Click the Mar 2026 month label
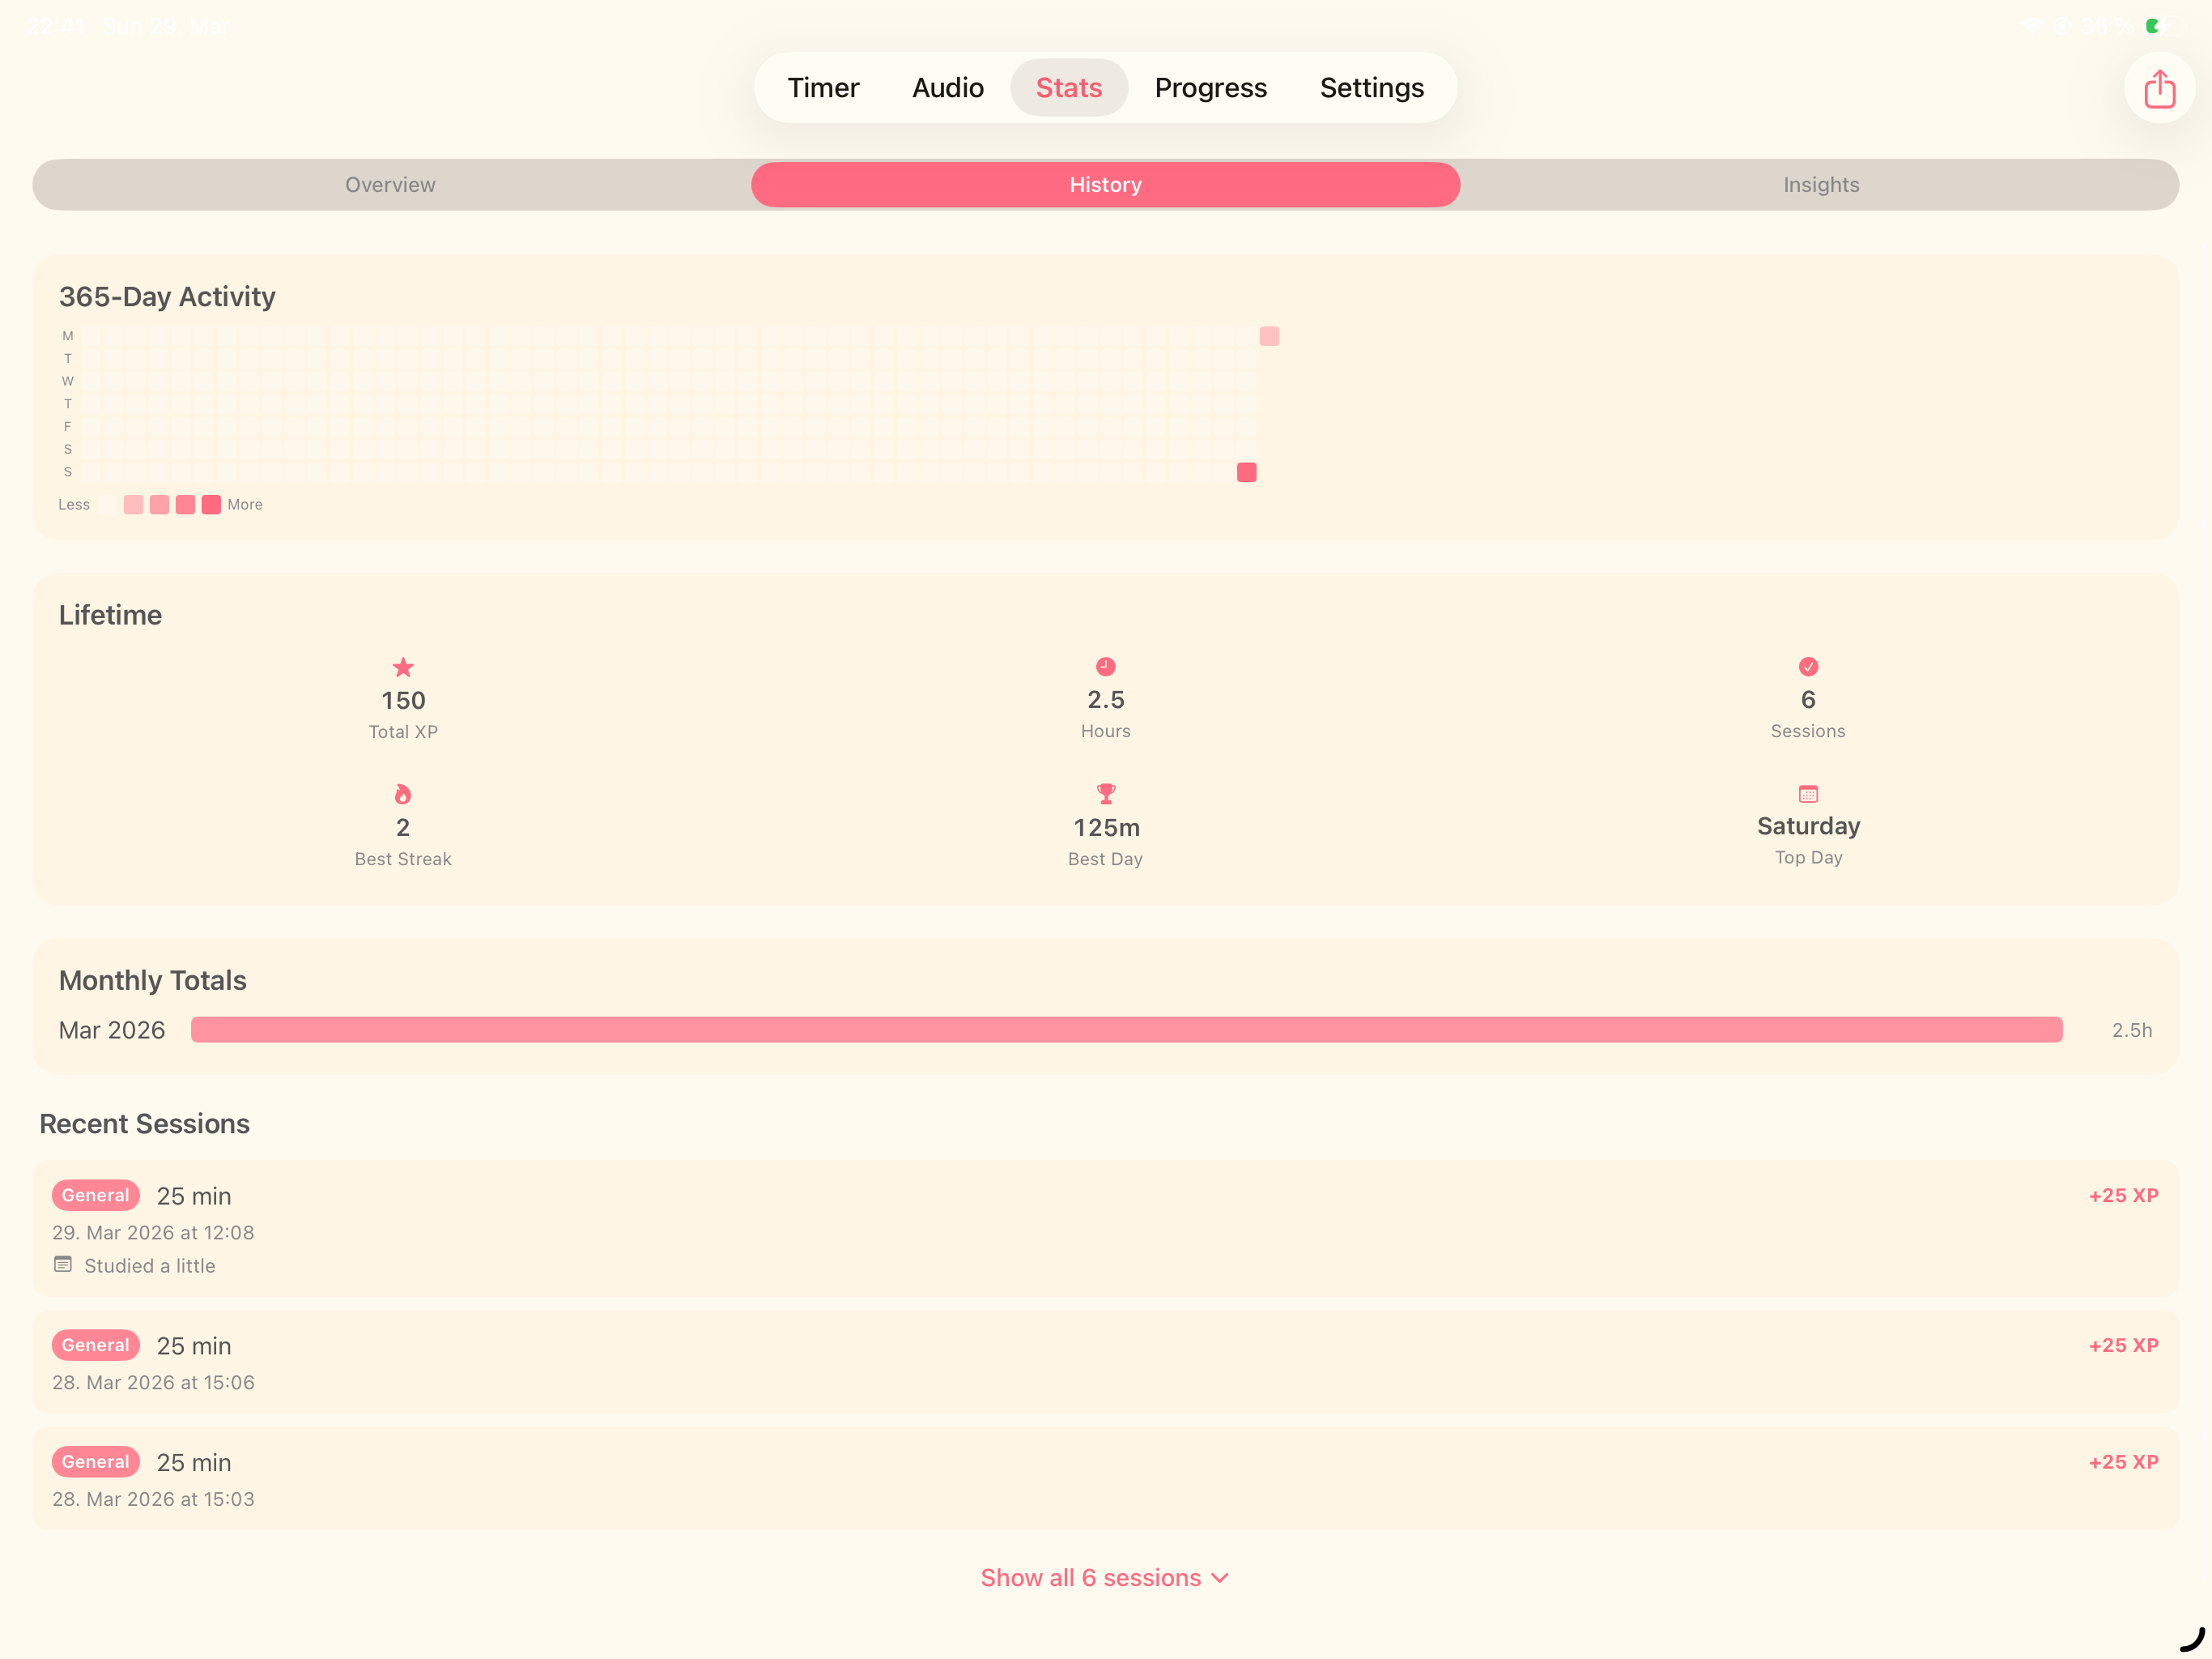Screen dimensions: 2212x1659 click(112, 1030)
